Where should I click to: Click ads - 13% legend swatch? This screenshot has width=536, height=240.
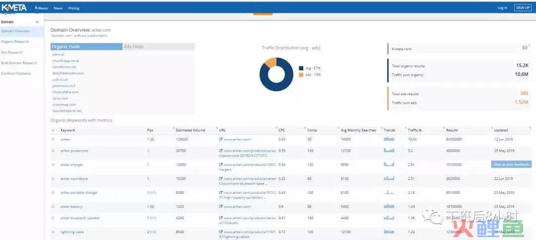pos(301,74)
